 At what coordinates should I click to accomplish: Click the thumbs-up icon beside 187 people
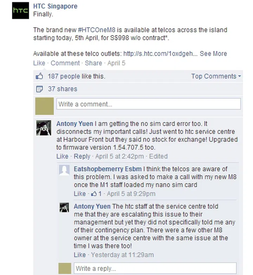point(39,76)
